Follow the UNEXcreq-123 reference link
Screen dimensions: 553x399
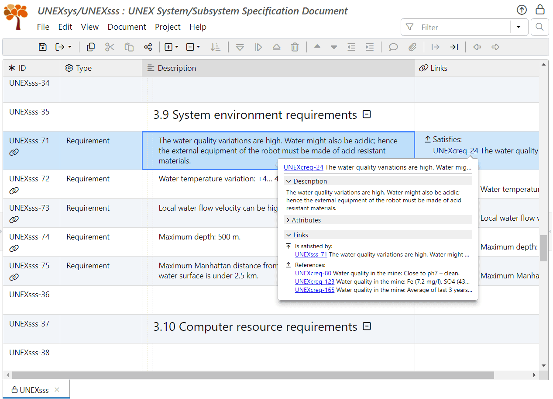(315, 282)
